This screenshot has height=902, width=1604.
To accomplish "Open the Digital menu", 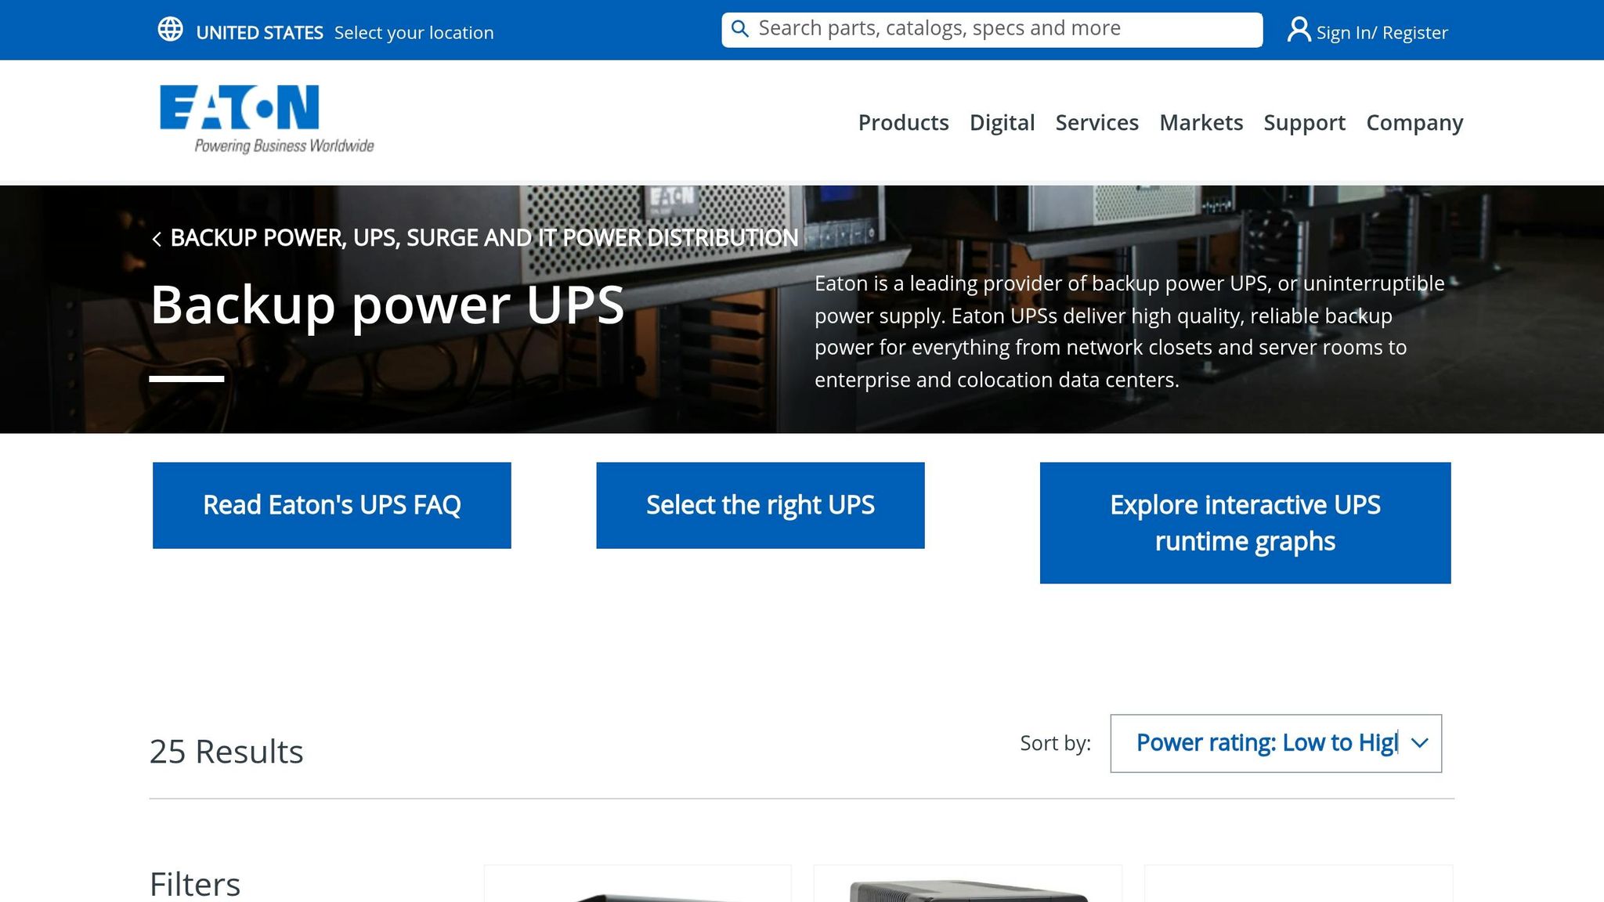I will click(x=1002, y=123).
